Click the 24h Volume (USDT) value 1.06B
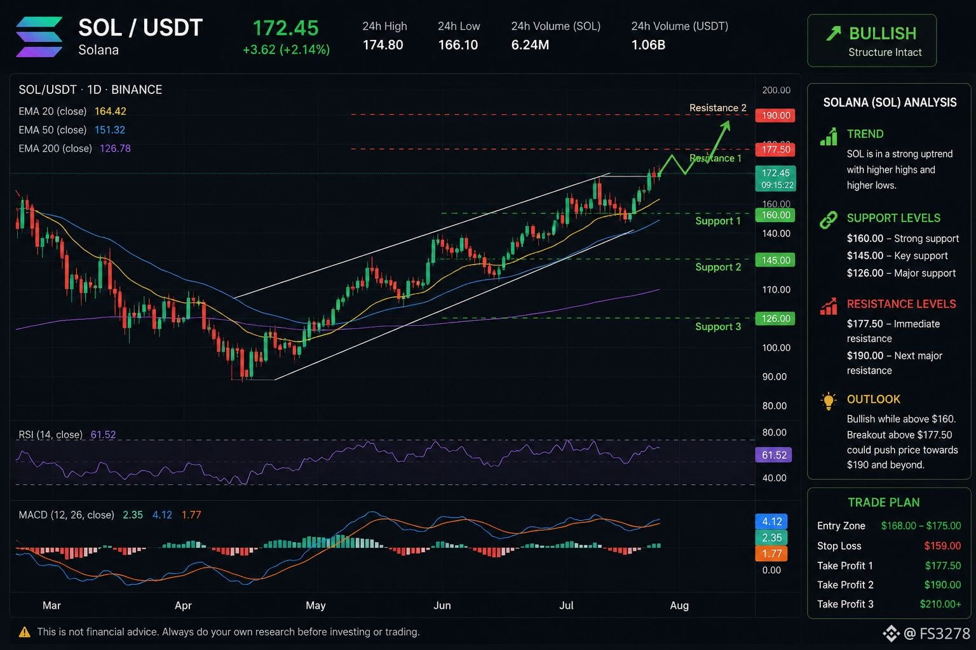Viewport: 976px width, 650px height. coord(648,45)
